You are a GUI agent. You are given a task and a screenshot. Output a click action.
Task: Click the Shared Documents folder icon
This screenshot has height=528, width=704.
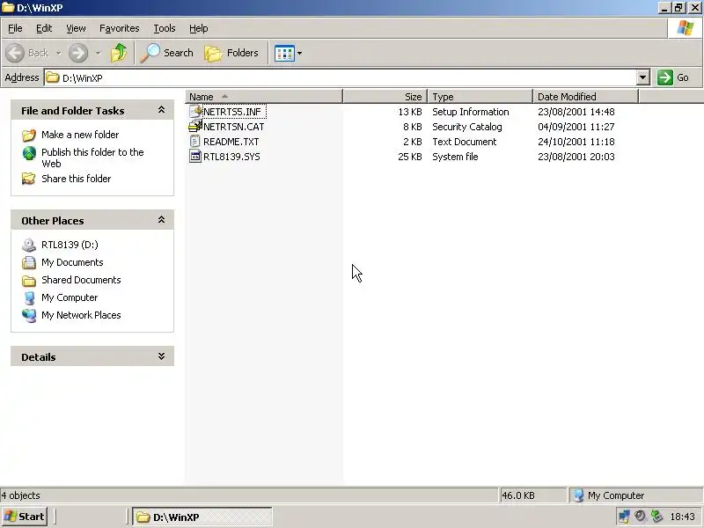[29, 281]
